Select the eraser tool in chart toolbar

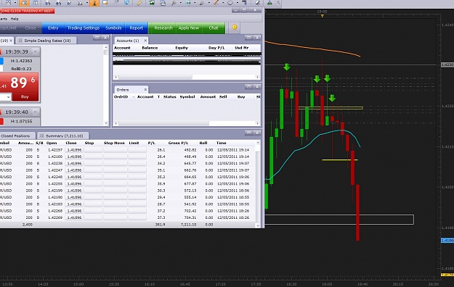(257, 3)
